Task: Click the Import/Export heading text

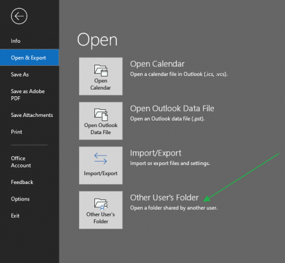Action: 156,153
